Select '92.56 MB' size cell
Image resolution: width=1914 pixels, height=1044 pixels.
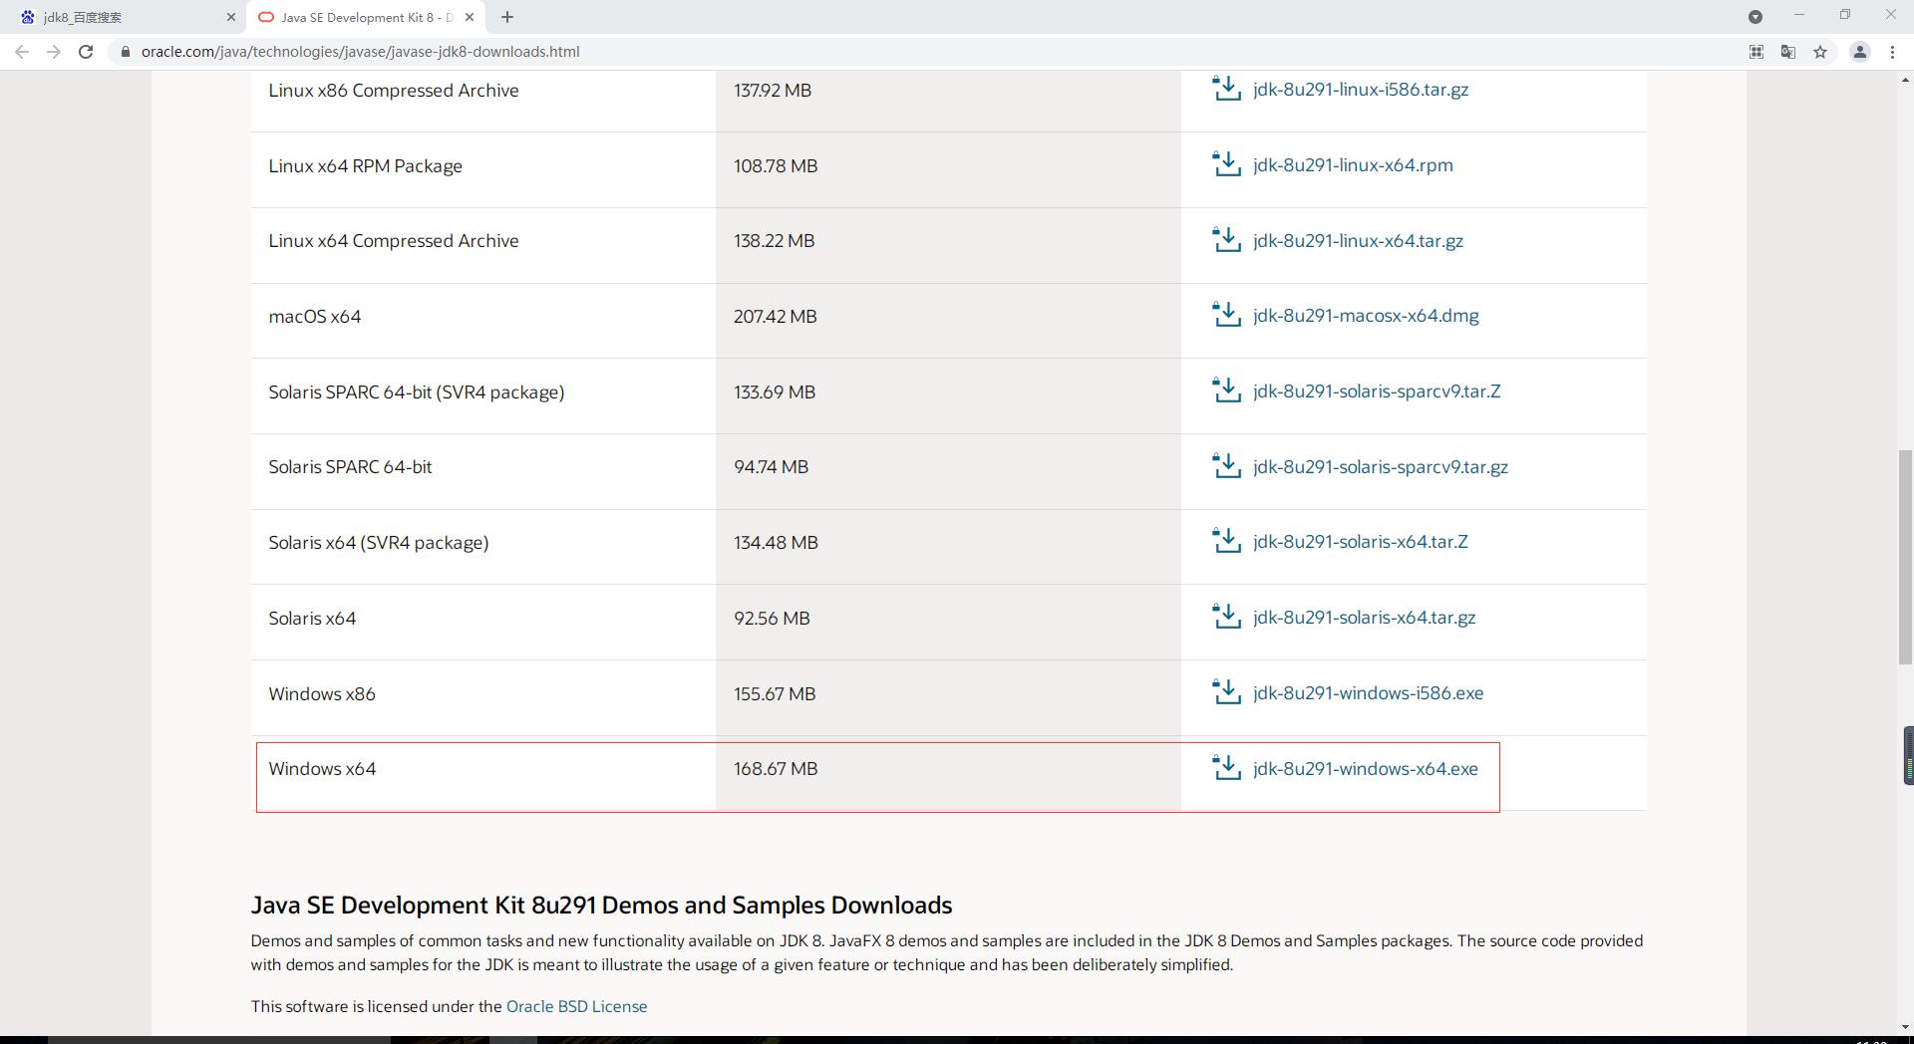click(x=772, y=619)
